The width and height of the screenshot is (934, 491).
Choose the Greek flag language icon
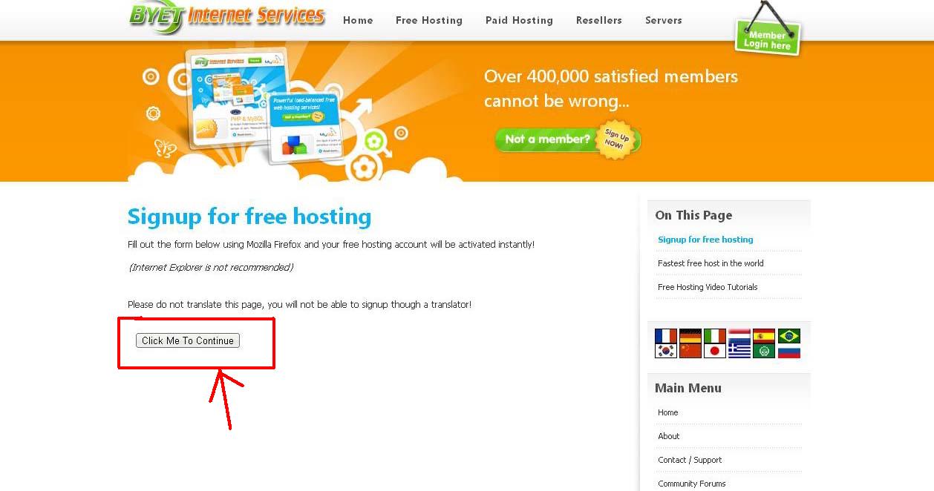[739, 351]
